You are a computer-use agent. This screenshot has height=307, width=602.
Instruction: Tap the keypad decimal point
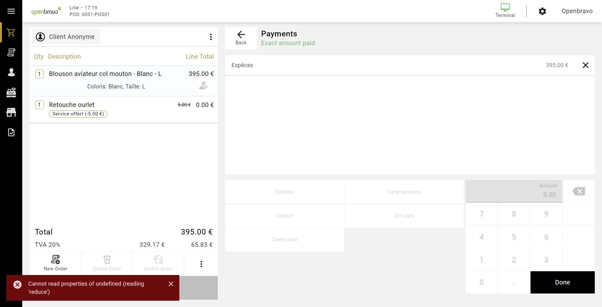pyautogui.click(x=514, y=282)
